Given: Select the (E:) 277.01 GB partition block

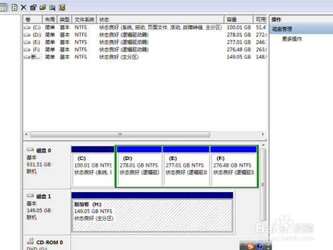Looking at the screenshot, I should coord(186,166).
